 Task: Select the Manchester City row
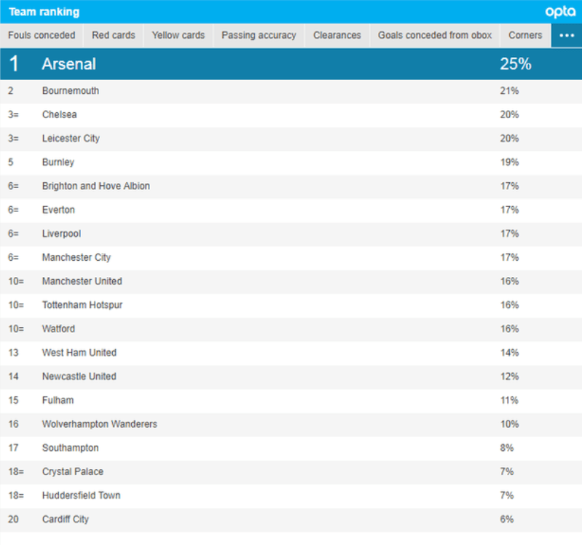291,257
